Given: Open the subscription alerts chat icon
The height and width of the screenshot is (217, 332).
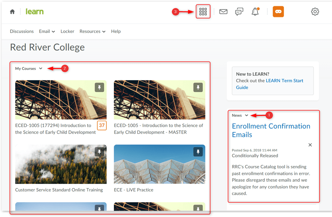Looking at the screenshot, I should click(239, 12).
